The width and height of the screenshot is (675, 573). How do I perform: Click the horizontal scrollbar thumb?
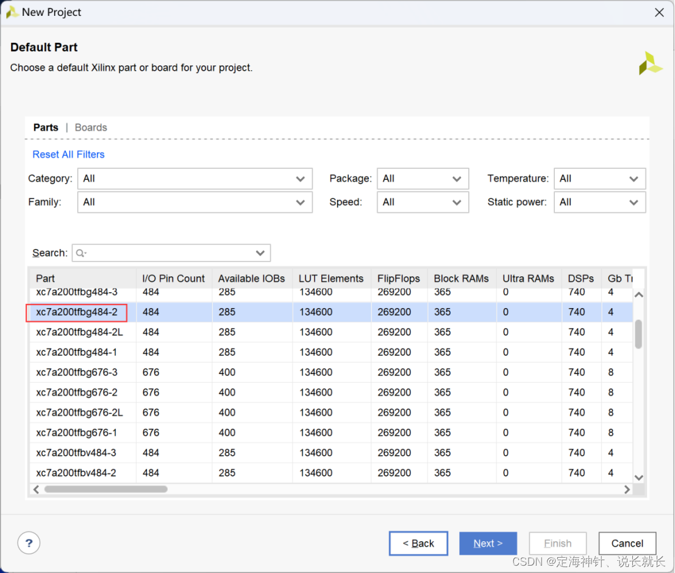point(106,489)
